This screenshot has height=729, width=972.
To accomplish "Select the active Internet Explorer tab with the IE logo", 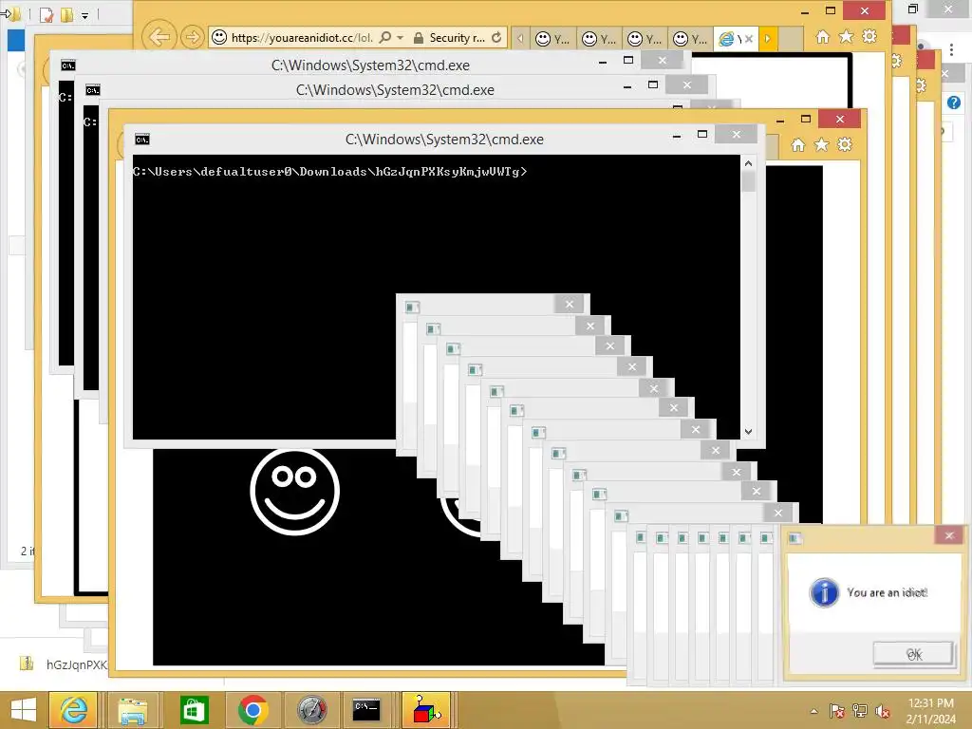I will pos(726,38).
